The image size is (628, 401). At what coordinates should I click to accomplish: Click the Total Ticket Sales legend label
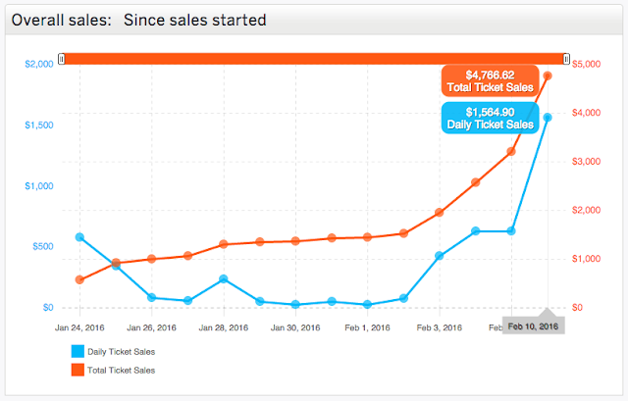click(x=123, y=370)
